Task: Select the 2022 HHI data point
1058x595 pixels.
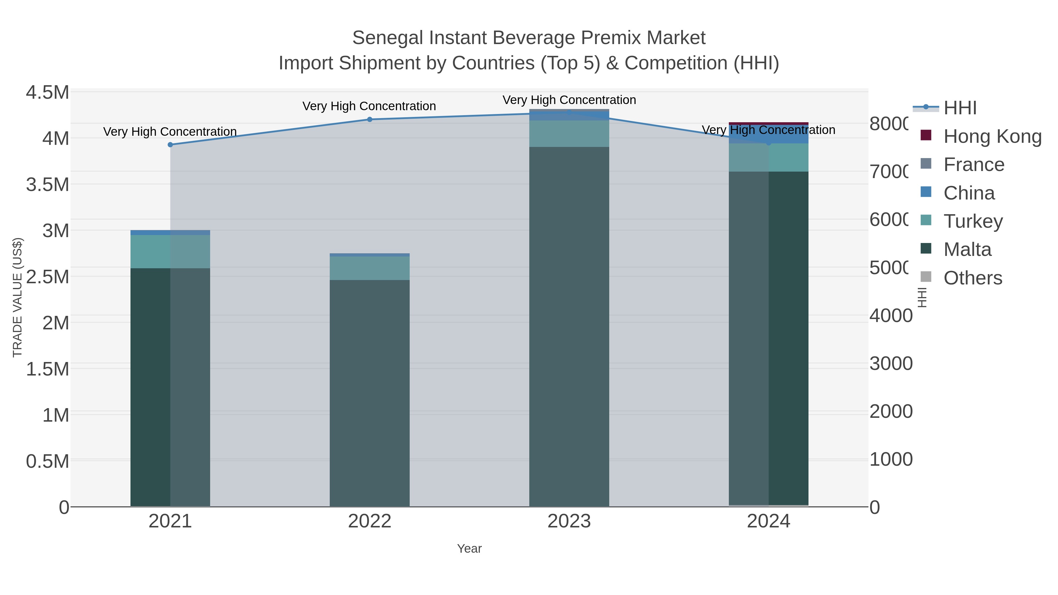Action: pyautogui.click(x=370, y=120)
